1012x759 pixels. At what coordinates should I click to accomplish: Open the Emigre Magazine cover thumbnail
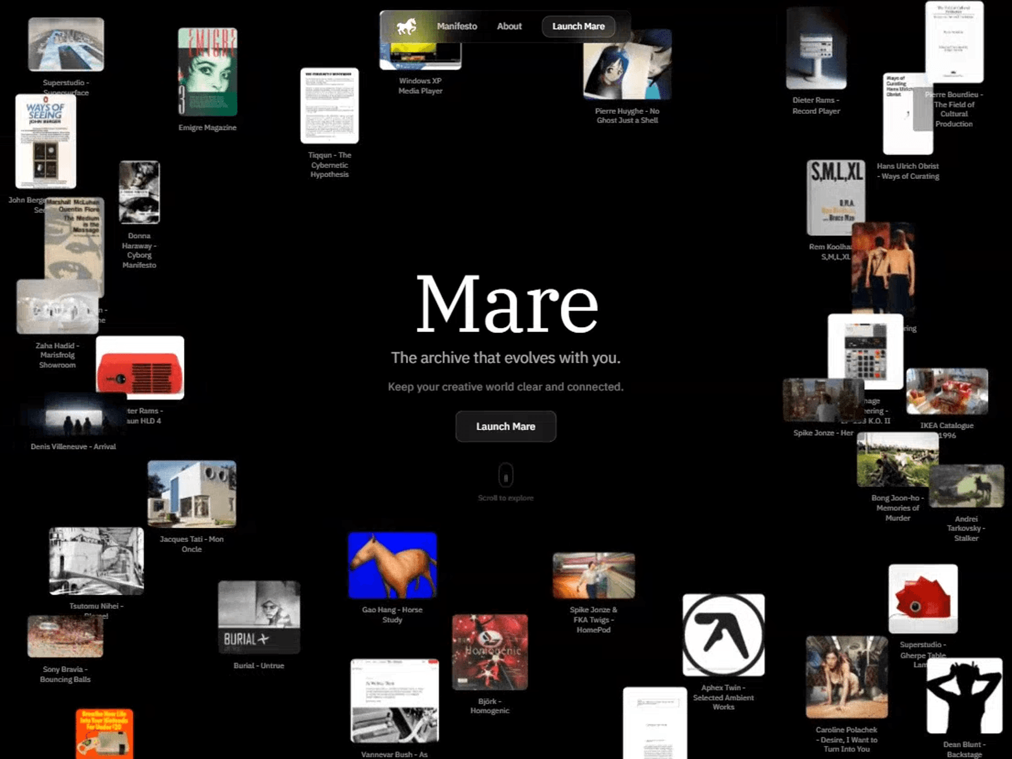(207, 71)
